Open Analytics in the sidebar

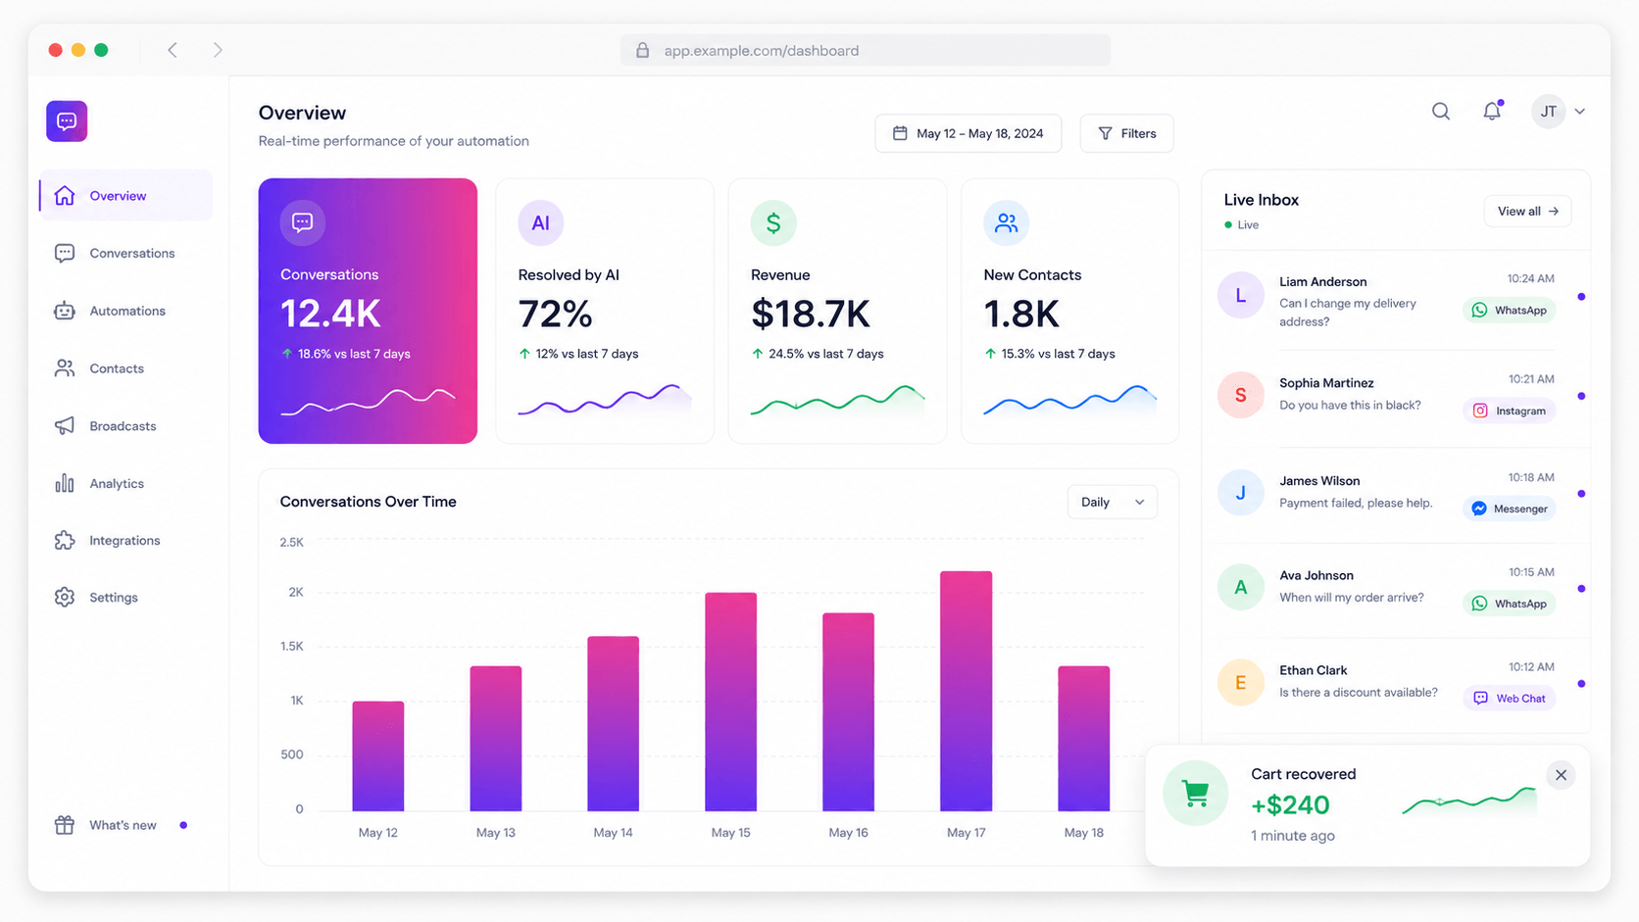pos(126,483)
